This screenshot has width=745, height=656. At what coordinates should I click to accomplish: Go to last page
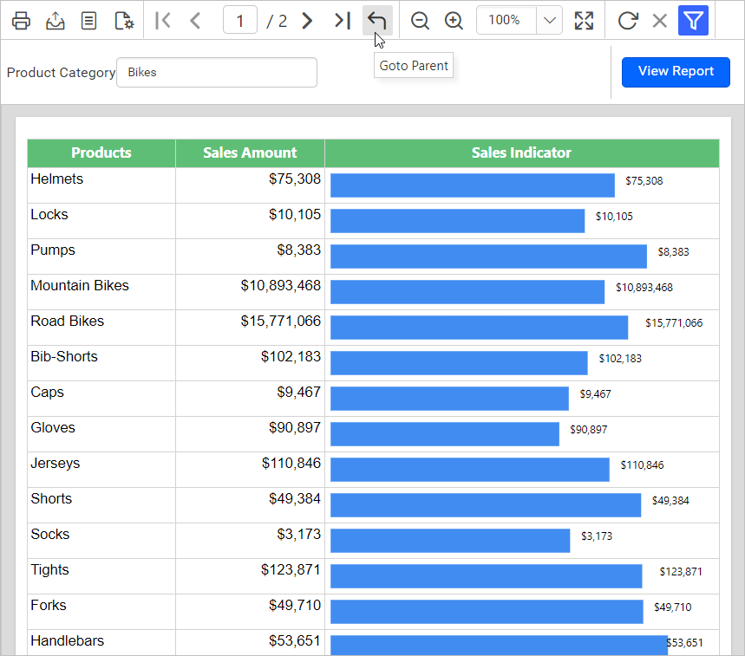coord(342,21)
